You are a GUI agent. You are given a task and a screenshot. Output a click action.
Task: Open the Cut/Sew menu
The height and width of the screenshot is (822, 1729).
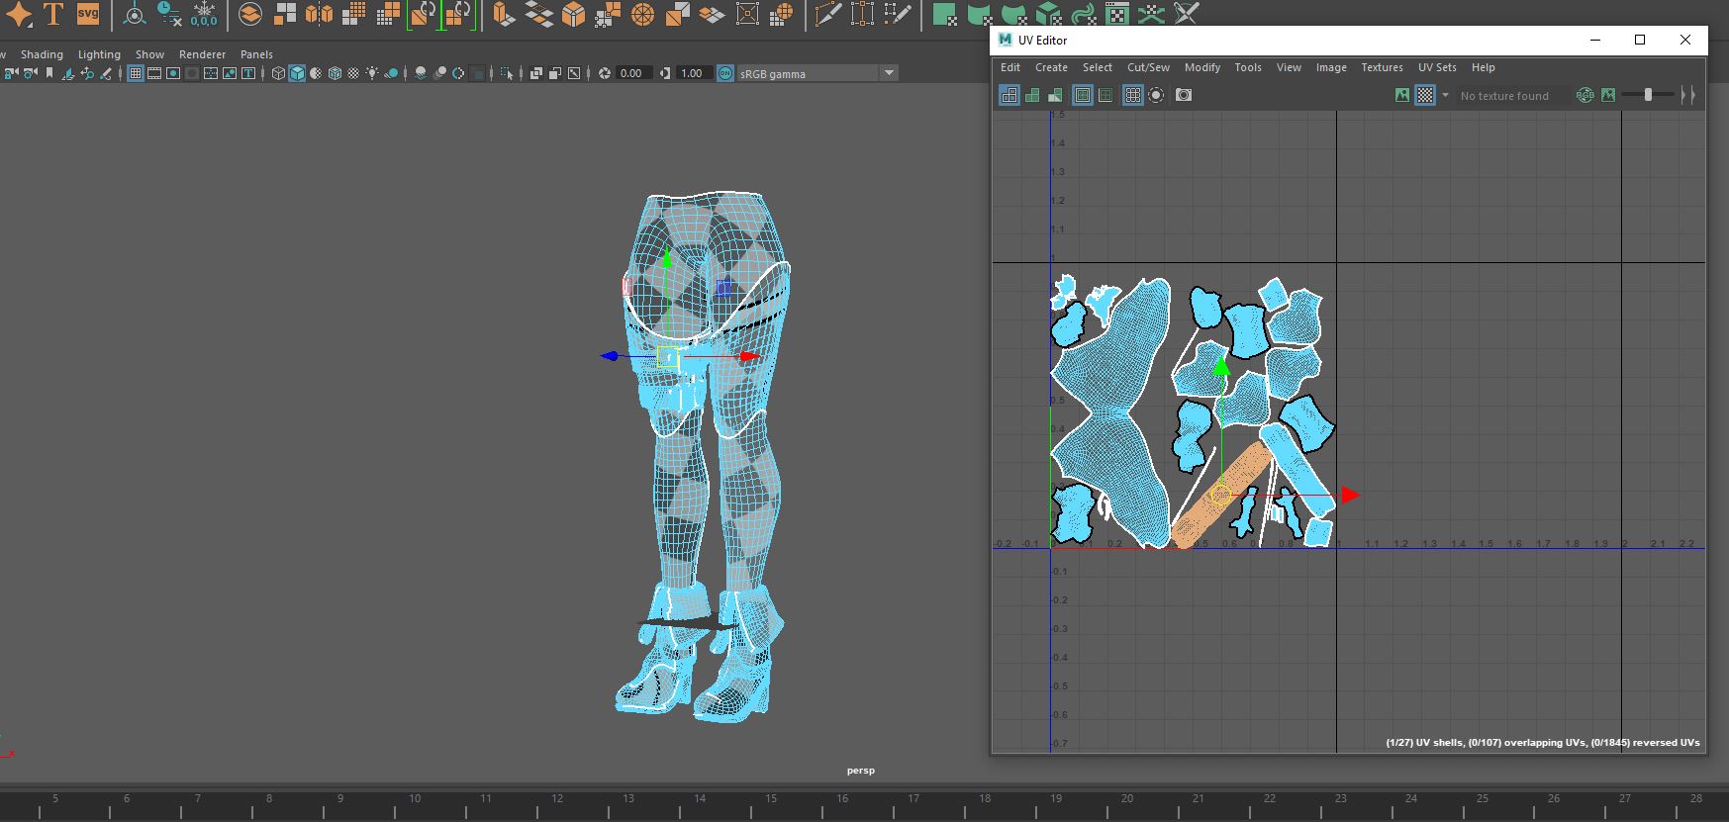pyautogui.click(x=1148, y=67)
